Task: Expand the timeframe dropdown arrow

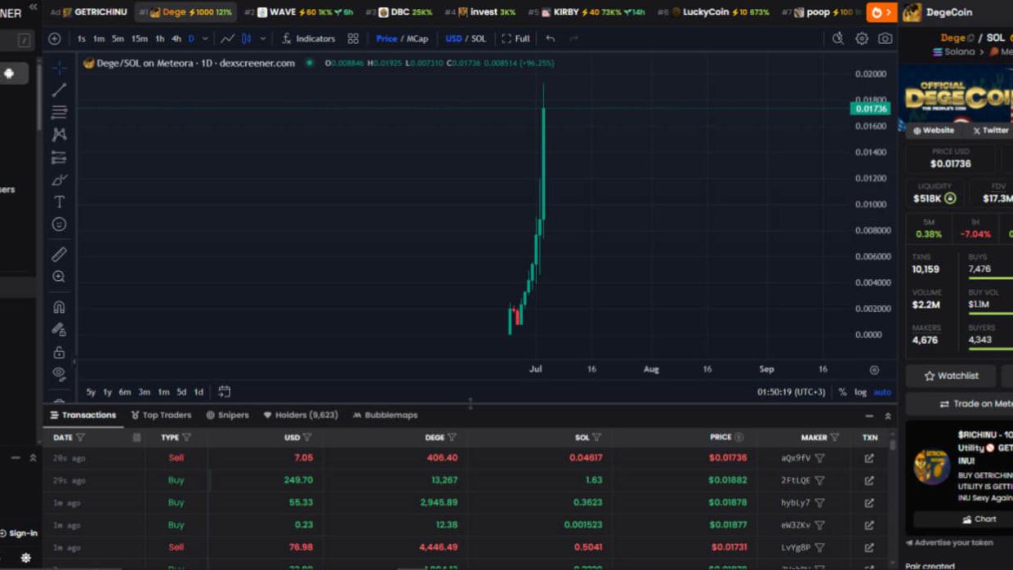Action: pyautogui.click(x=205, y=38)
